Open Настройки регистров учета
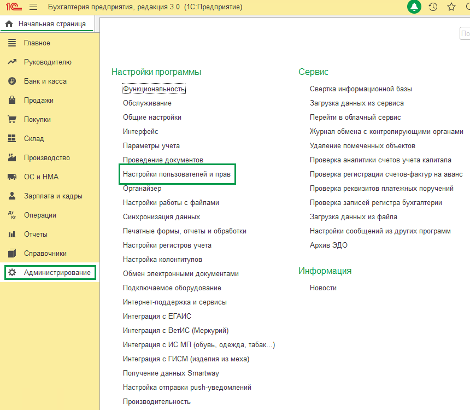470x410 pixels. tap(167, 245)
